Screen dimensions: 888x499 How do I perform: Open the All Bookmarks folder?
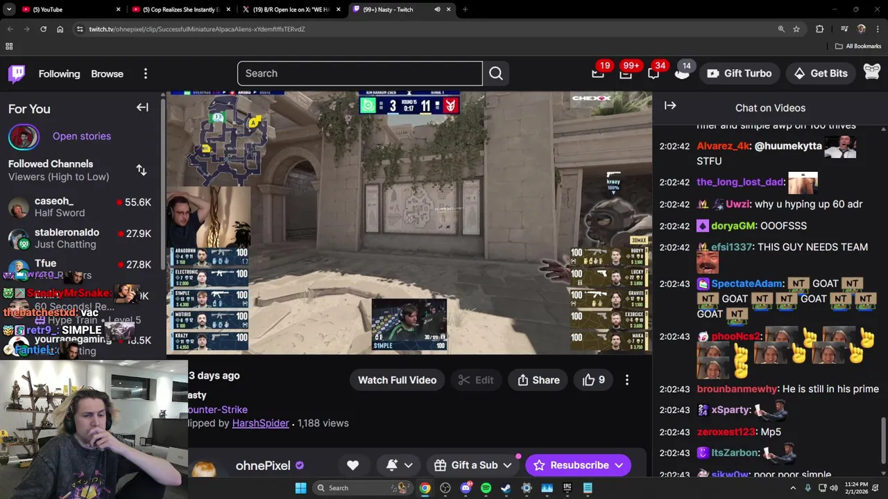coord(858,46)
